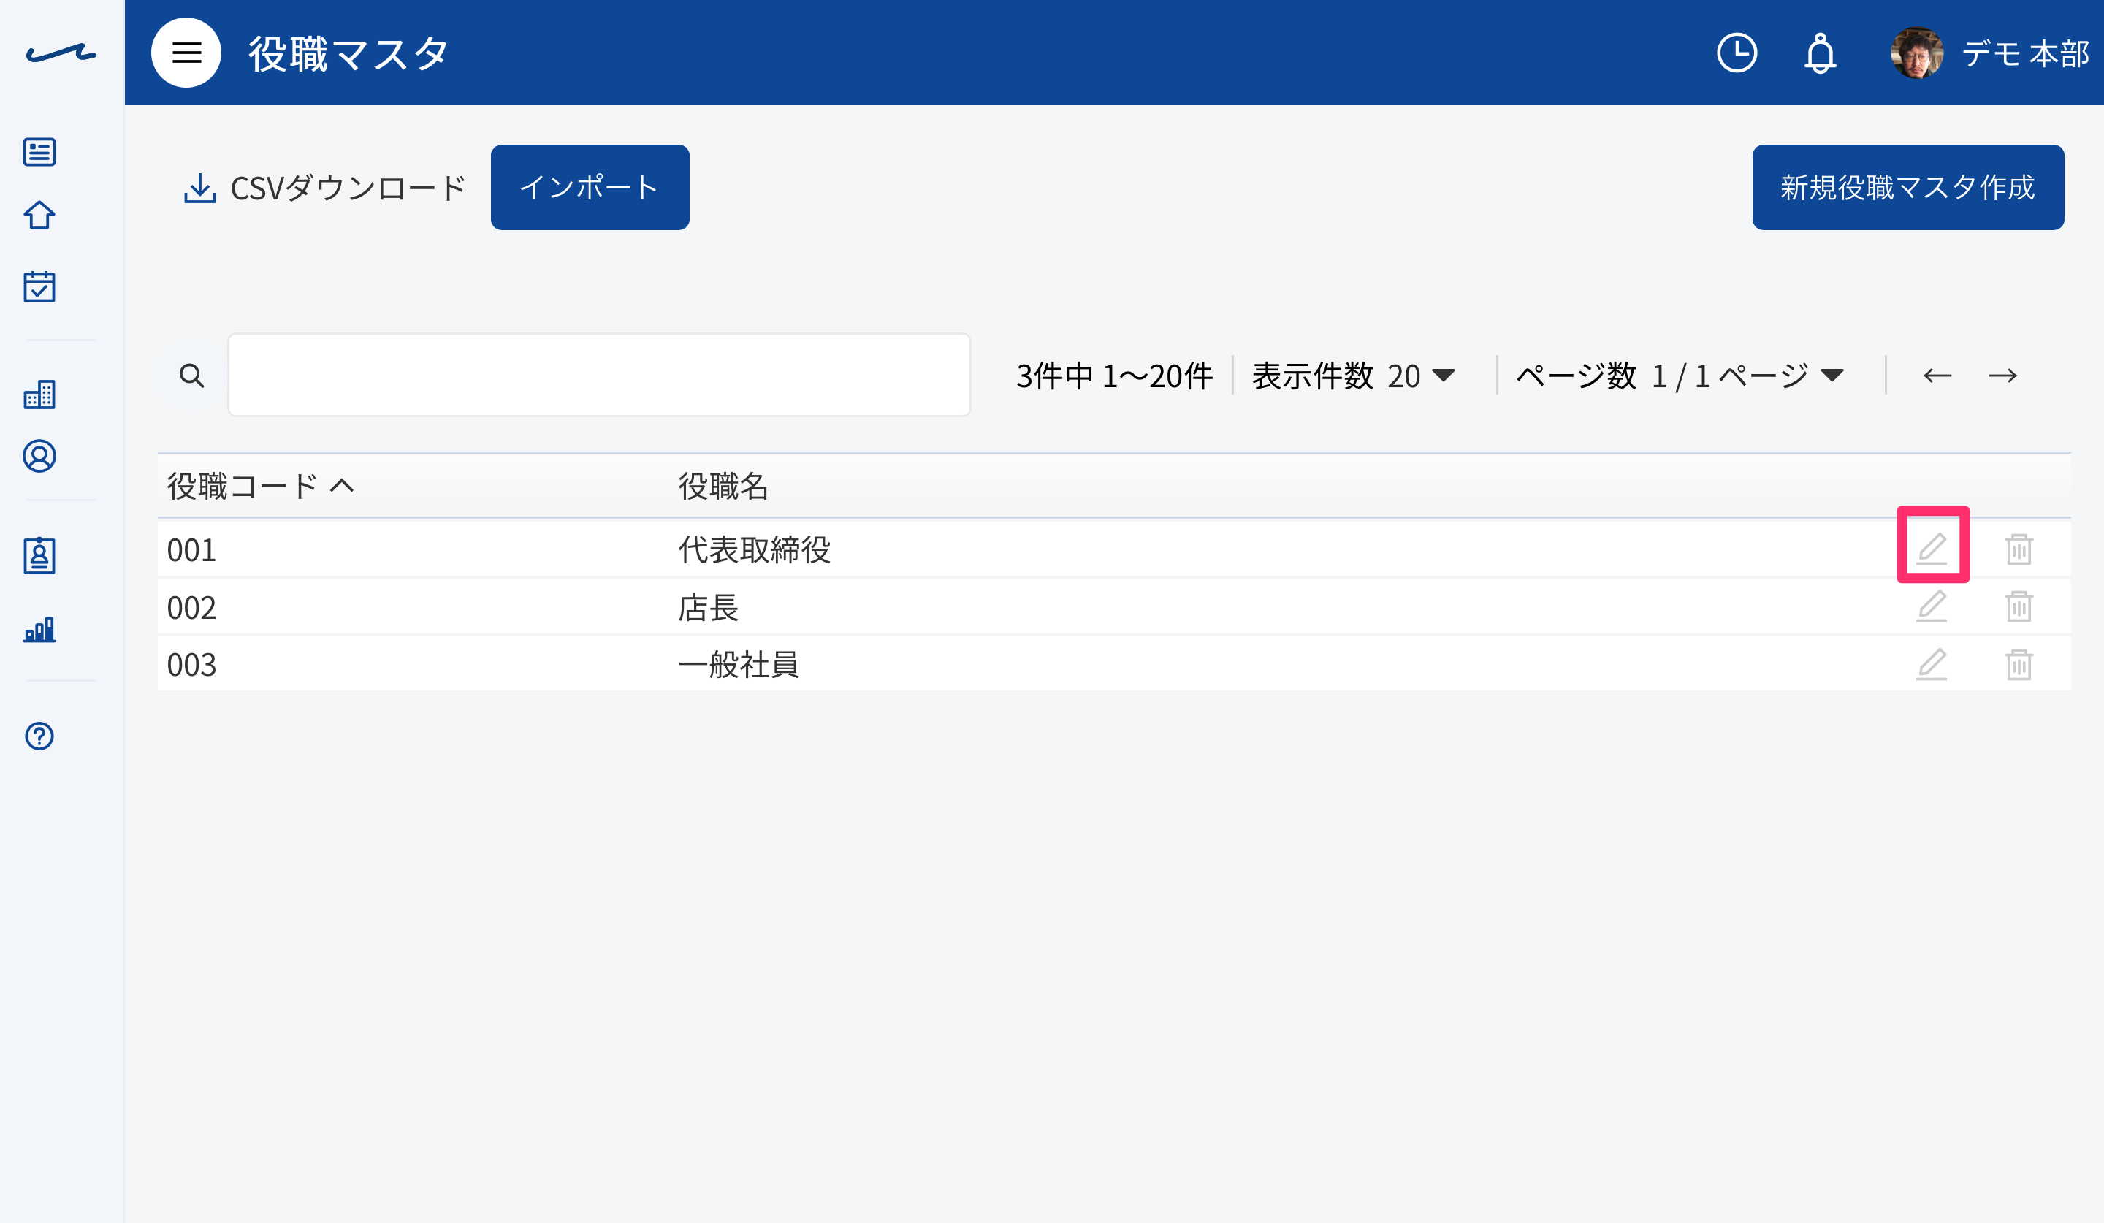The width and height of the screenshot is (2104, 1223).
Task: Click the CSVダウンロード link
Action: (x=325, y=188)
